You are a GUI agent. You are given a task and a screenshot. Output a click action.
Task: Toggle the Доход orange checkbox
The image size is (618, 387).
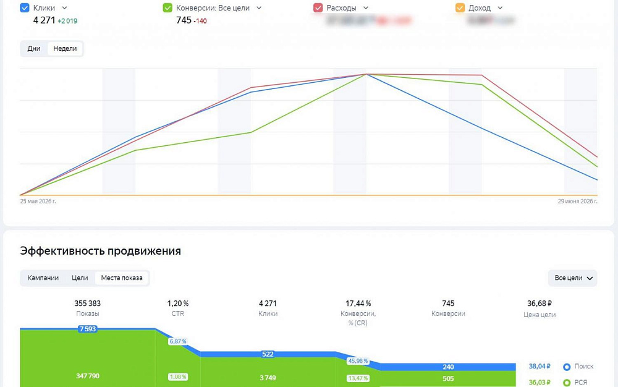460,8
